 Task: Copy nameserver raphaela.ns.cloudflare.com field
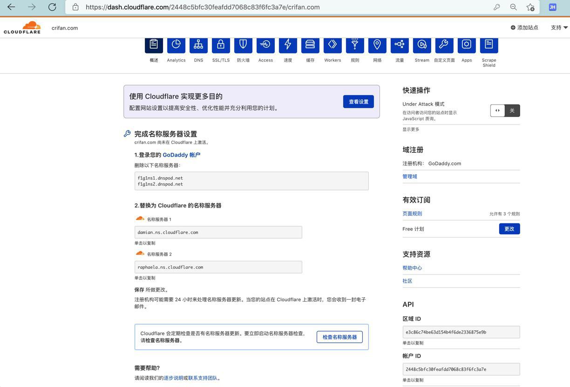tap(218, 267)
